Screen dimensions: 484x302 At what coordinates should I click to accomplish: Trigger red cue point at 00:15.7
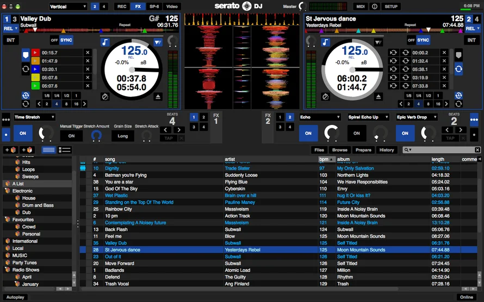(35, 53)
